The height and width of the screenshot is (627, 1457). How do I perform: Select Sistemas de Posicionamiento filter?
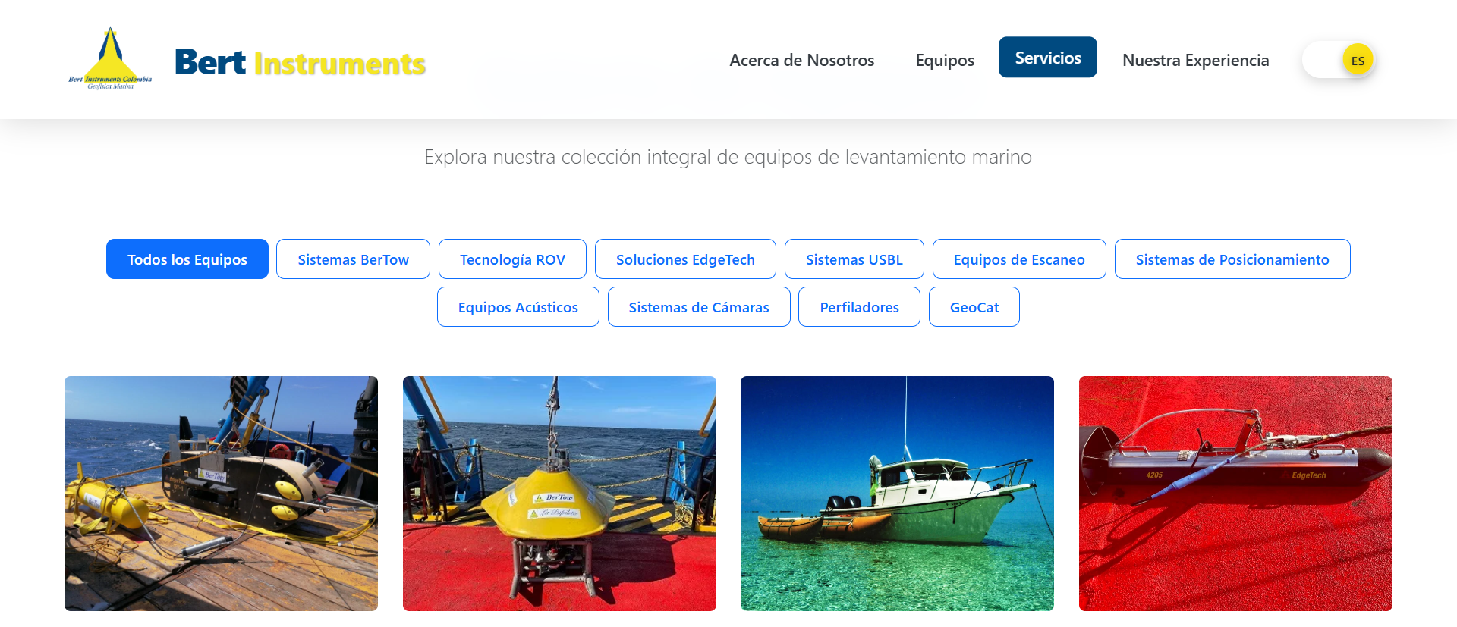(x=1232, y=259)
